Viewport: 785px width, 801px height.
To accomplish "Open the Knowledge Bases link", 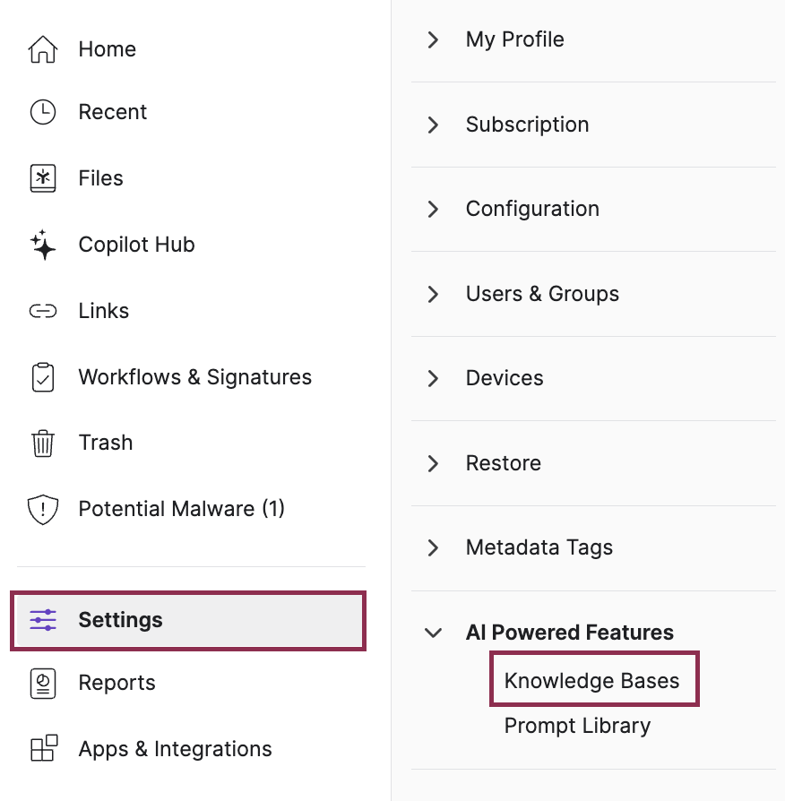I will [591, 680].
